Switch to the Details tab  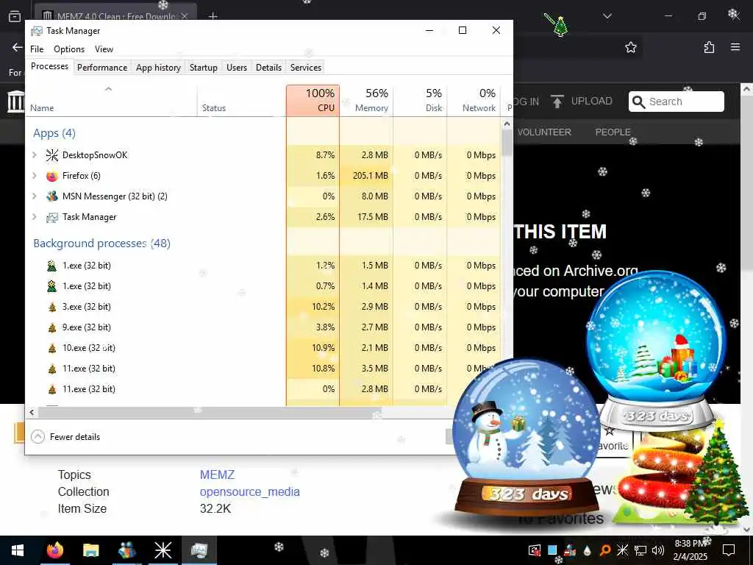click(268, 67)
